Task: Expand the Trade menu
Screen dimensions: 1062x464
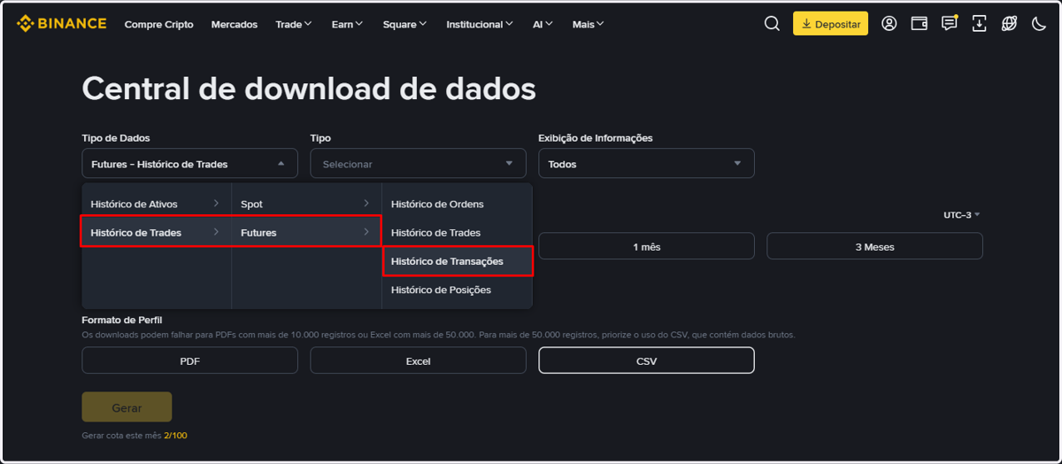Action: click(294, 25)
